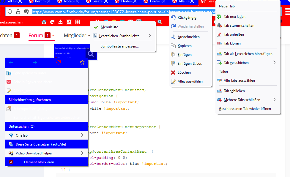Click the magnifier search icon on the blue thumbnail
The image size is (290, 177).
coord(91,54)
